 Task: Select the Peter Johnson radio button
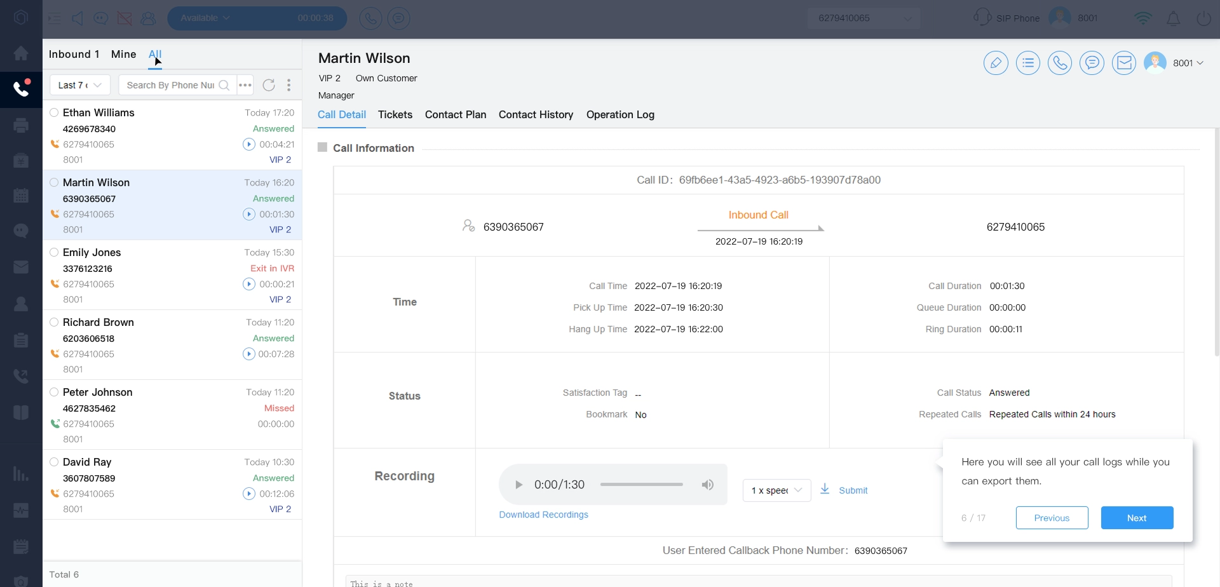(54, 392)
